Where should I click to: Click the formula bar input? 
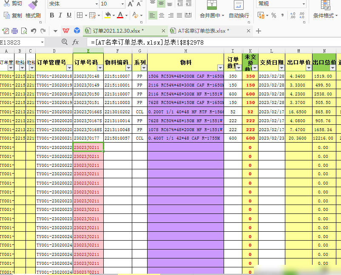click(214, 42)
